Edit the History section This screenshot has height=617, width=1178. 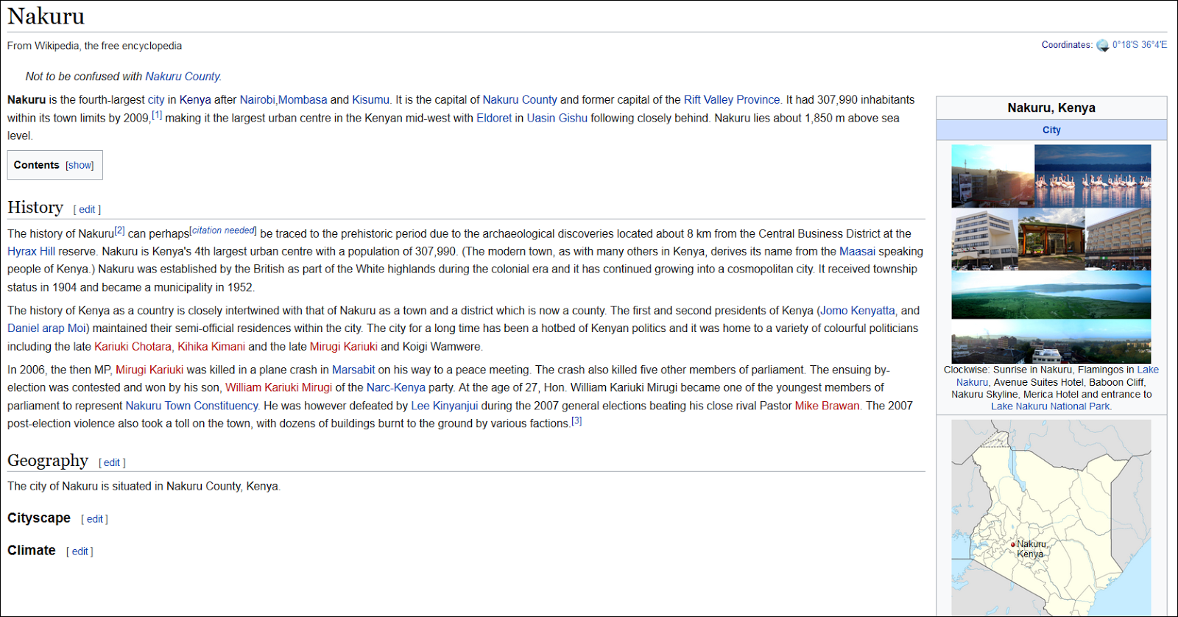[87, 210]
